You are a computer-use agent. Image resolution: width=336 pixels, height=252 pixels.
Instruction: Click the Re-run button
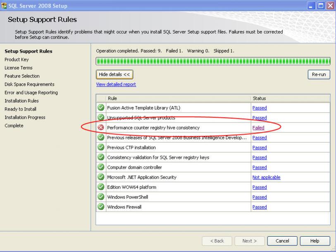tap(319, 74)
